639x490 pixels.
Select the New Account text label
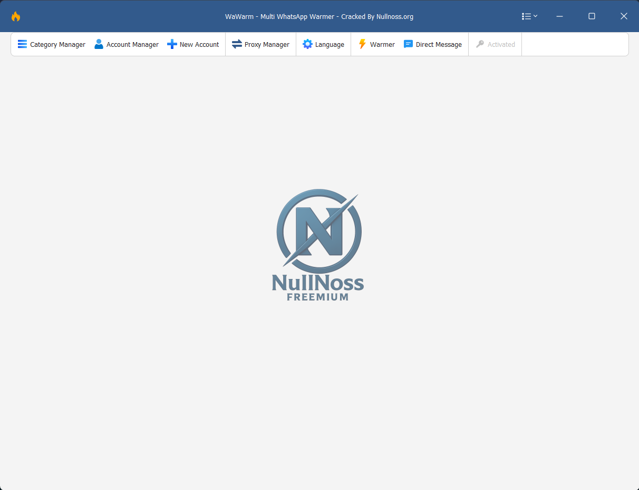199,45
